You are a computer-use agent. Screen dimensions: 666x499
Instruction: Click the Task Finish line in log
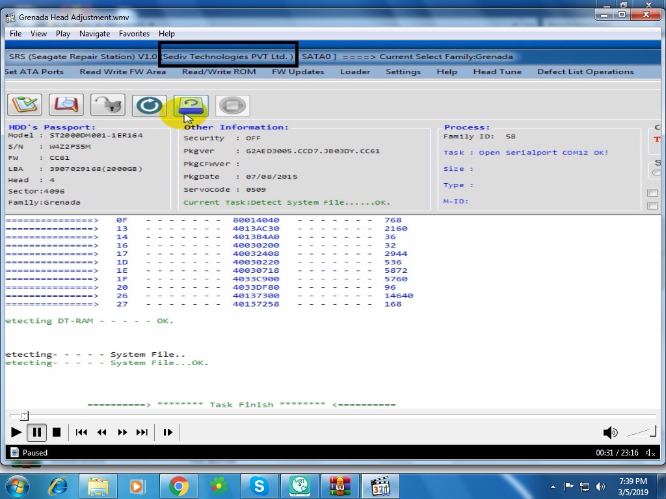tap(241, 405)
